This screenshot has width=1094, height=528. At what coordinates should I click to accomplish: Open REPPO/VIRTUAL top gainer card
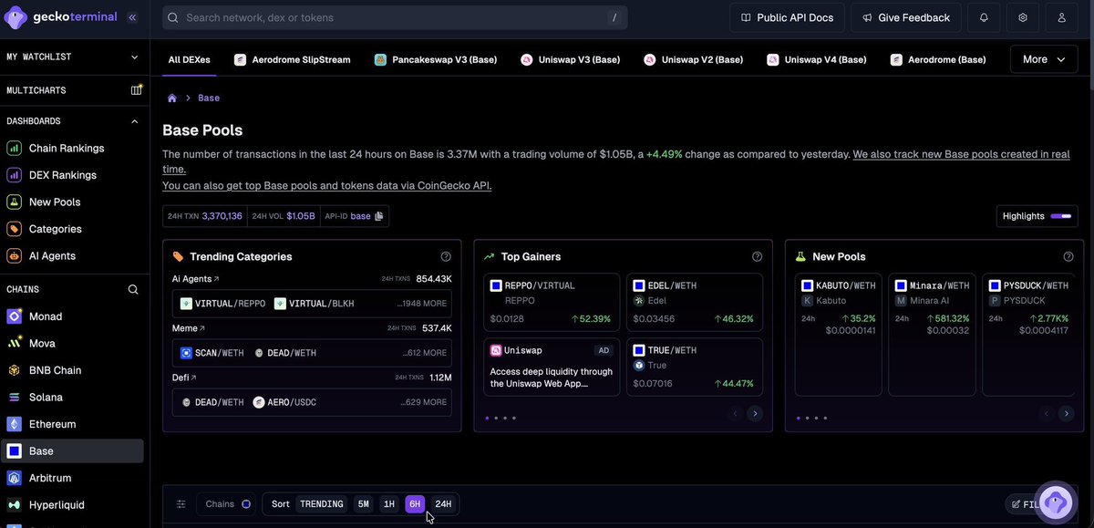pos(552,302)
